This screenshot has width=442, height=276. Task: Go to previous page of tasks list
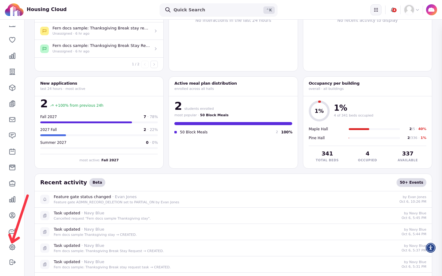[x=145, y=64]
